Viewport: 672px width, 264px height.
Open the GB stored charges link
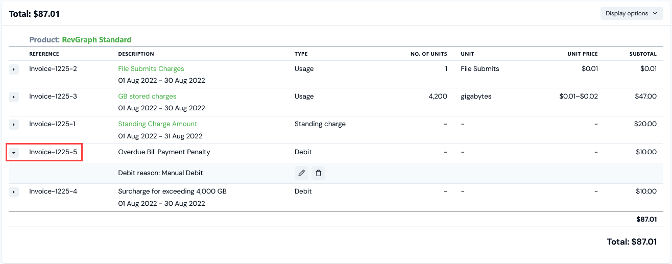coord(147,97)
